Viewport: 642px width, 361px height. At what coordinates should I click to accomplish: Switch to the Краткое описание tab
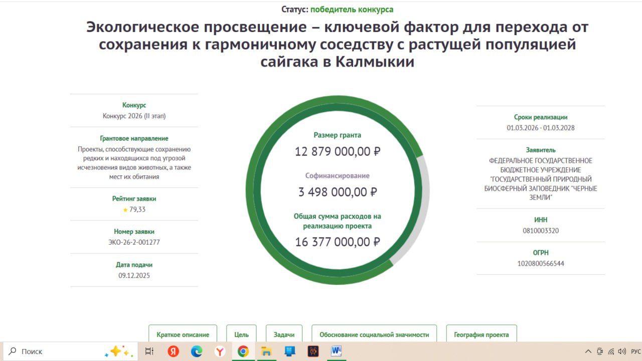[183, 334]
